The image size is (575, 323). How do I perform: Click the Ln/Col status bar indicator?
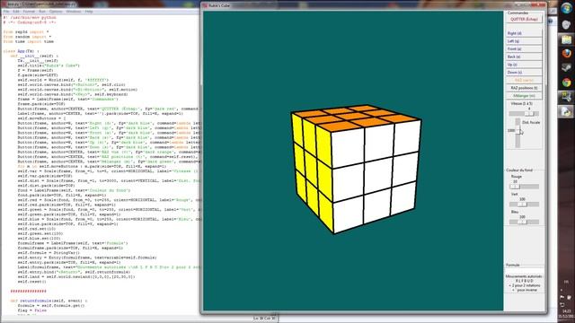pos(264,319)
